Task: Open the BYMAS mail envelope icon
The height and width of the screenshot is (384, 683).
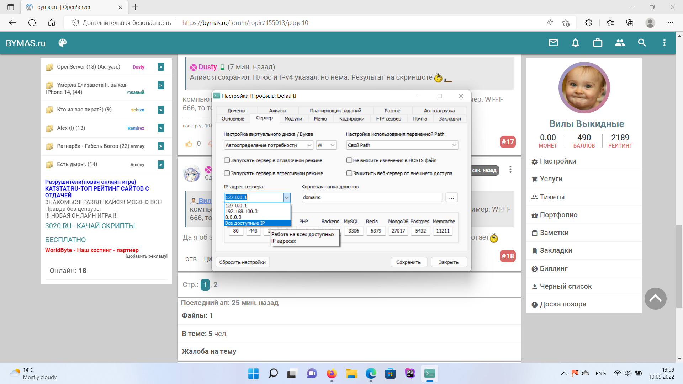Action: 553,43
